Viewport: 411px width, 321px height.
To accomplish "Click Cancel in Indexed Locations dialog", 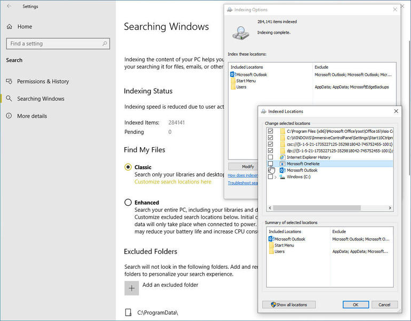I will pos(384,304).
